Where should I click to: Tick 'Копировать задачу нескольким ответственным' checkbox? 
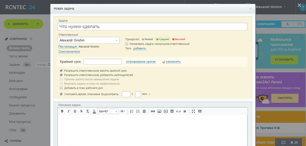127,44
